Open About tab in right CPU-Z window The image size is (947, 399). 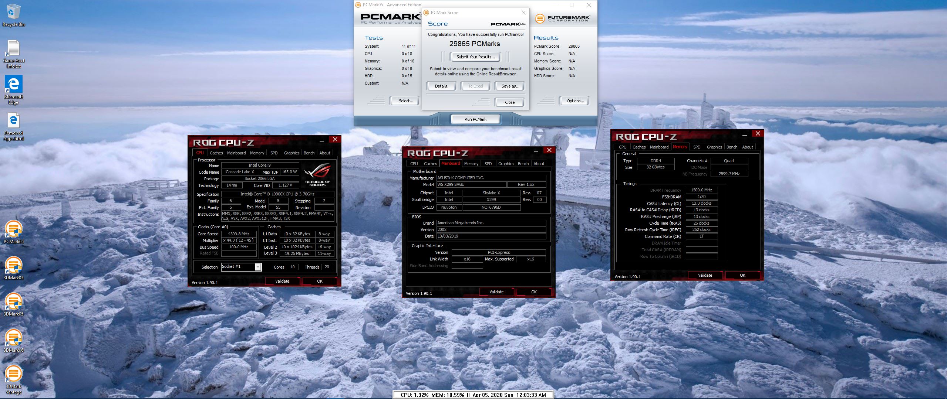747,147
